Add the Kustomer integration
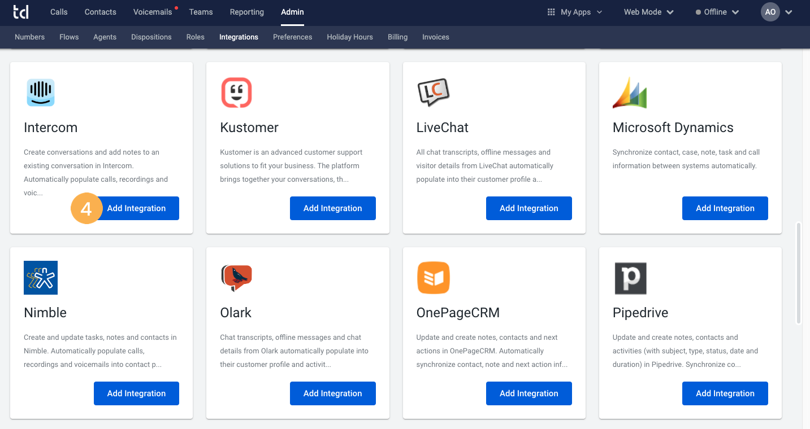810x429 pixels. 333,208
